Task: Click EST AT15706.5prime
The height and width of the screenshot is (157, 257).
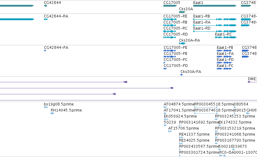Action: point(184,128)
